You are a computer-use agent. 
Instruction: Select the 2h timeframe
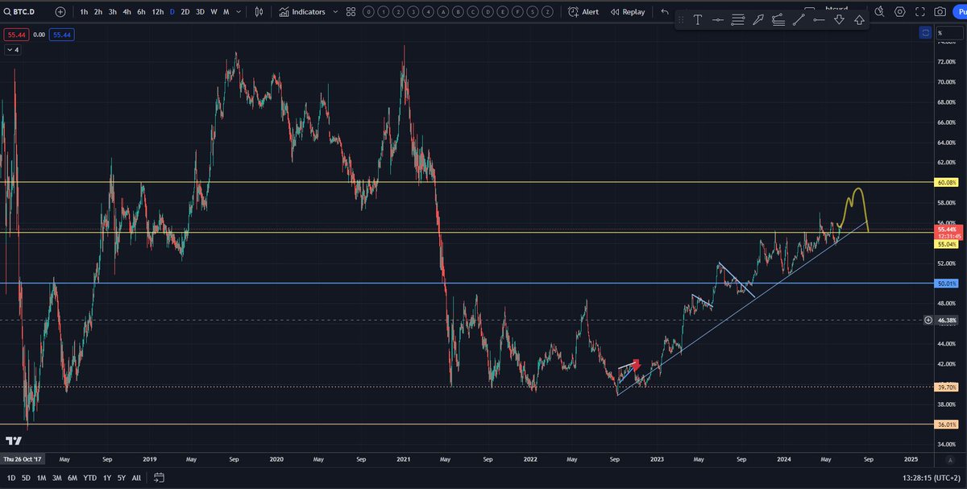[98, 12]
